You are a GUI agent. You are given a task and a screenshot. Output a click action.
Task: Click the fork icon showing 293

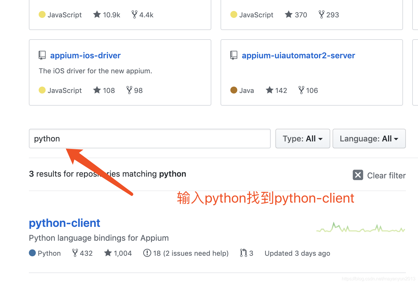click(x=321, y=14)
